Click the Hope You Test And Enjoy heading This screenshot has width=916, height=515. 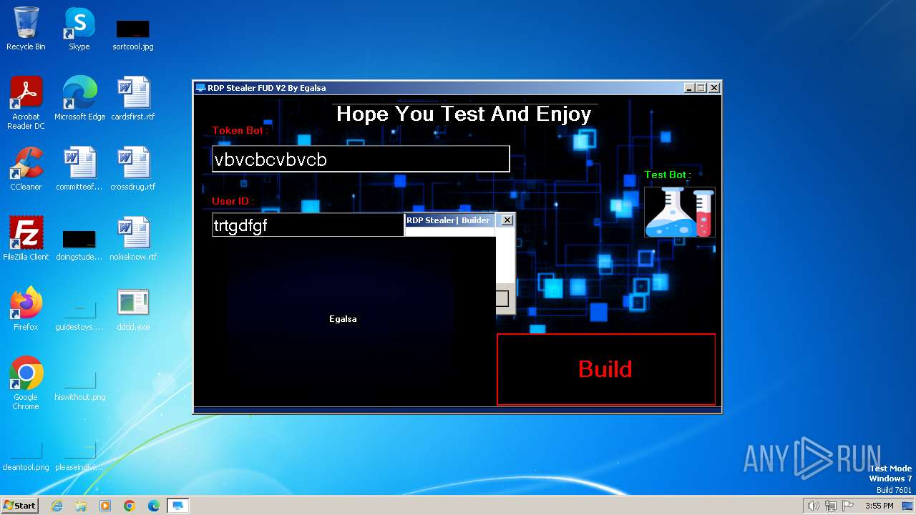[464, 114]
